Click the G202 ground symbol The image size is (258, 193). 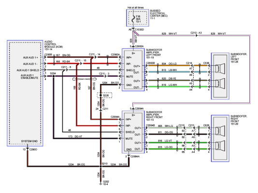100,184
